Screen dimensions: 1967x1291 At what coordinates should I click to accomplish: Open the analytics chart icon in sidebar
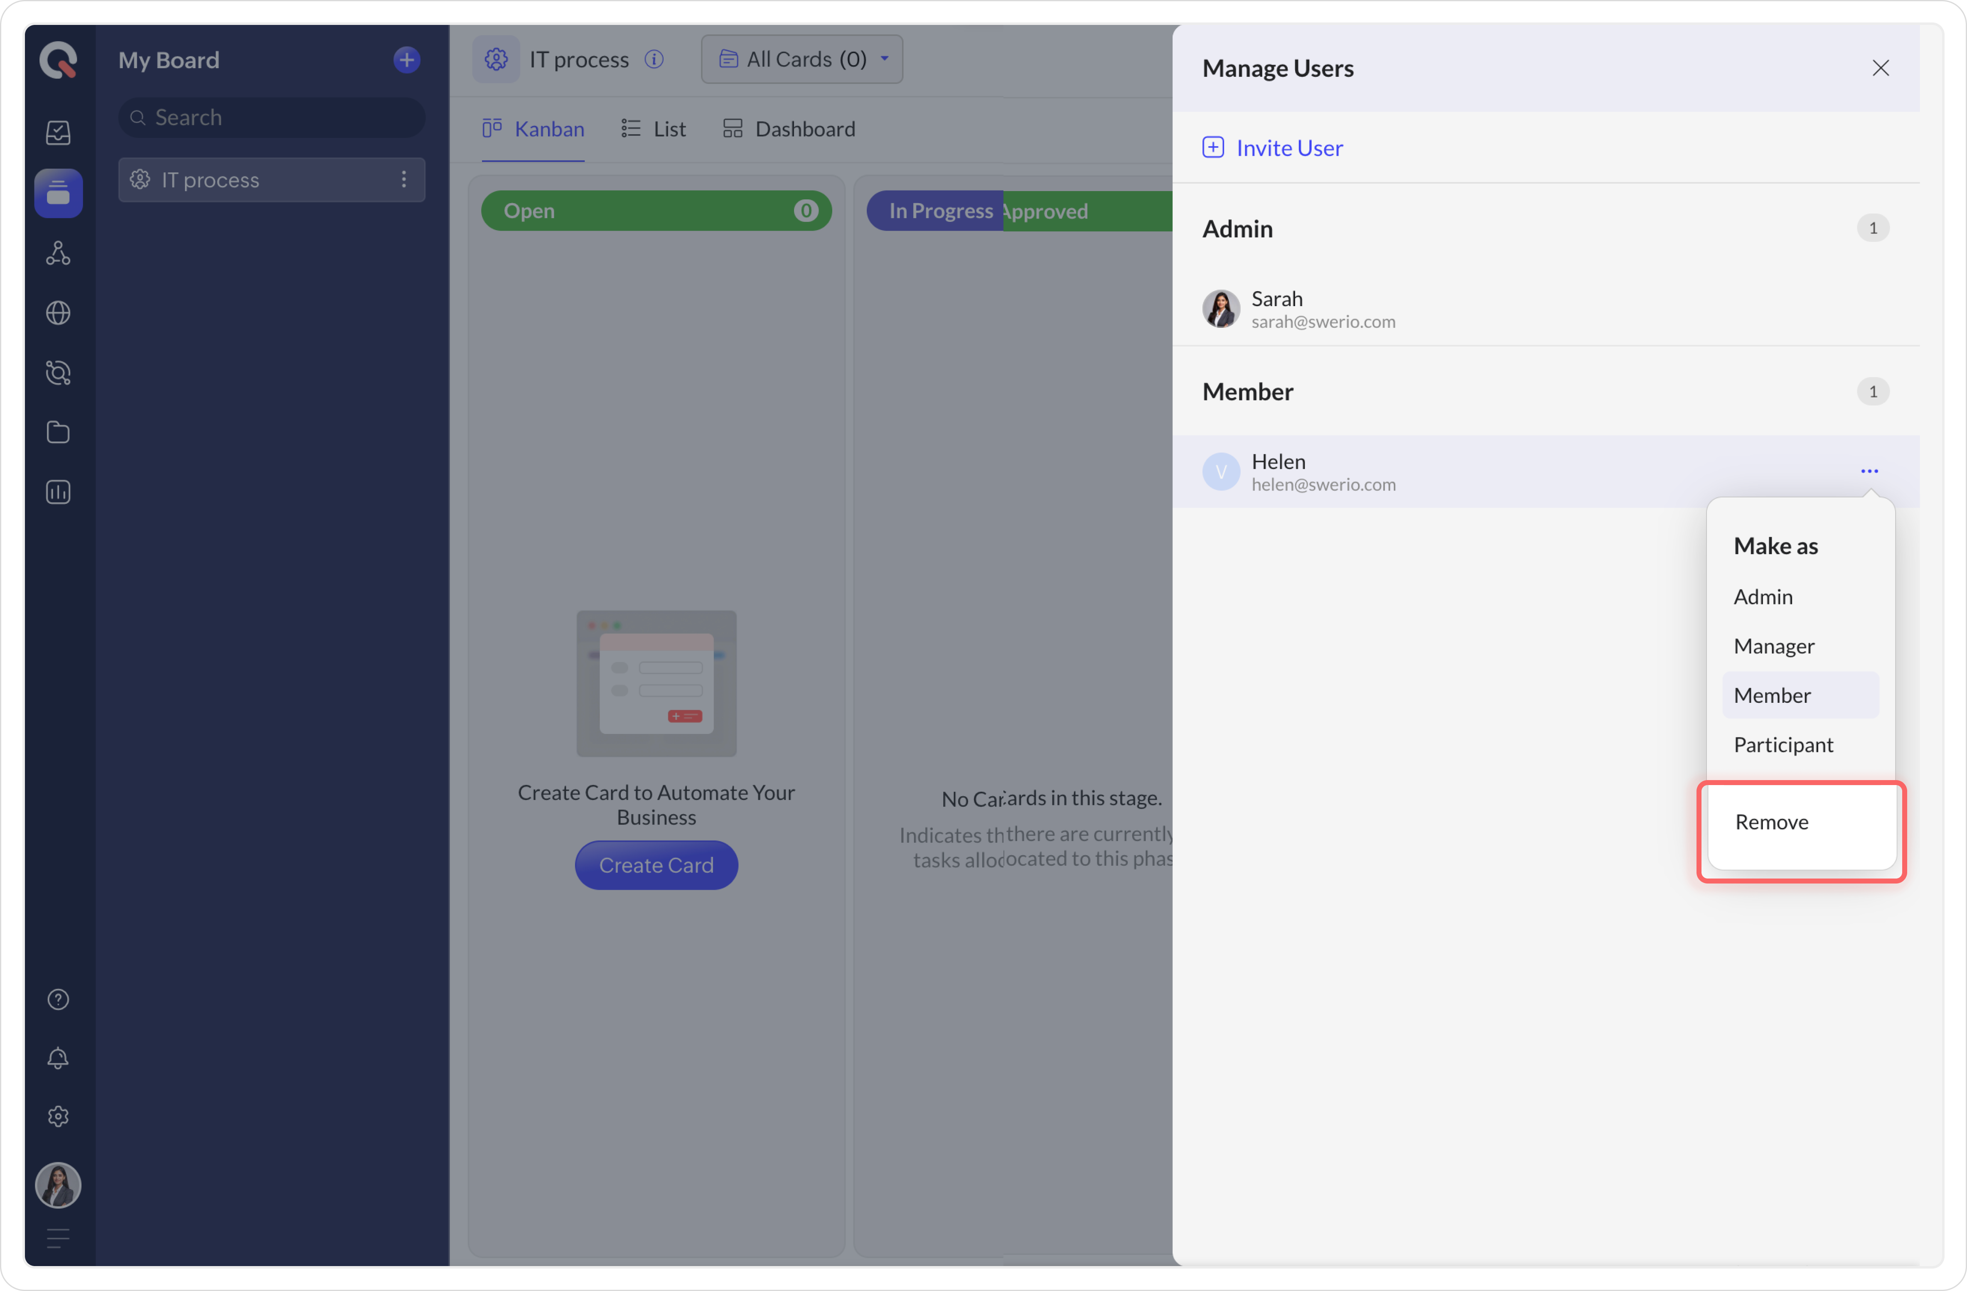(x=58, y=492)
